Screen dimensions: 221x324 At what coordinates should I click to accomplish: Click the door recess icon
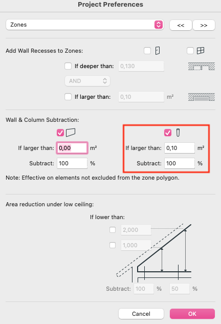158,51
